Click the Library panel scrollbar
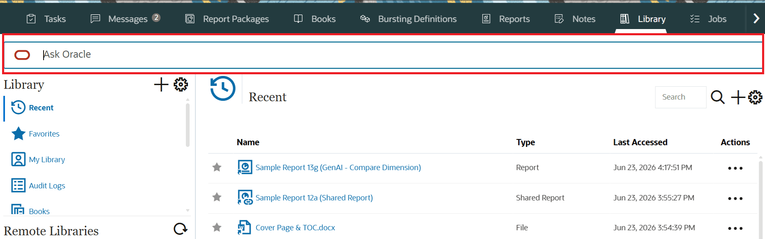The width and height of the screenshot is (765, 239). tap(188, 124)
